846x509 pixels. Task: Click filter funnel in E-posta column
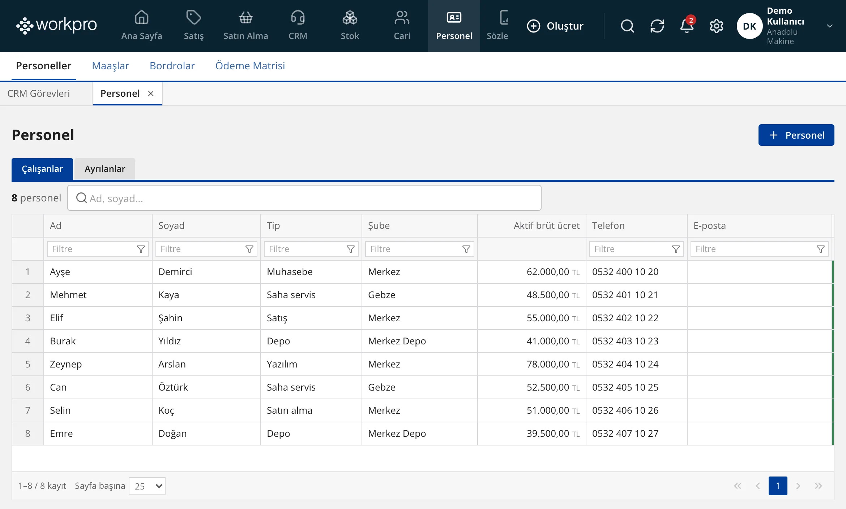click(820, 249)
